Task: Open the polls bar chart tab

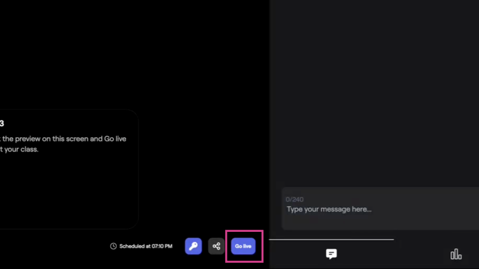Action: click(x=456, y=254)
